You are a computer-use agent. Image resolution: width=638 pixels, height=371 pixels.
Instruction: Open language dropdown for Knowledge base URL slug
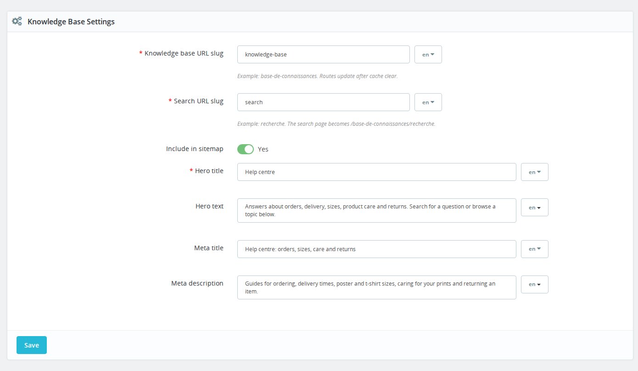point(428,54)
